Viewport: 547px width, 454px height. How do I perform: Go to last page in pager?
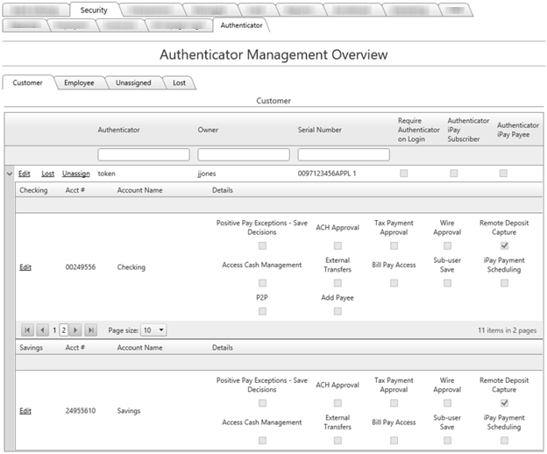click(x=90, y=330)
